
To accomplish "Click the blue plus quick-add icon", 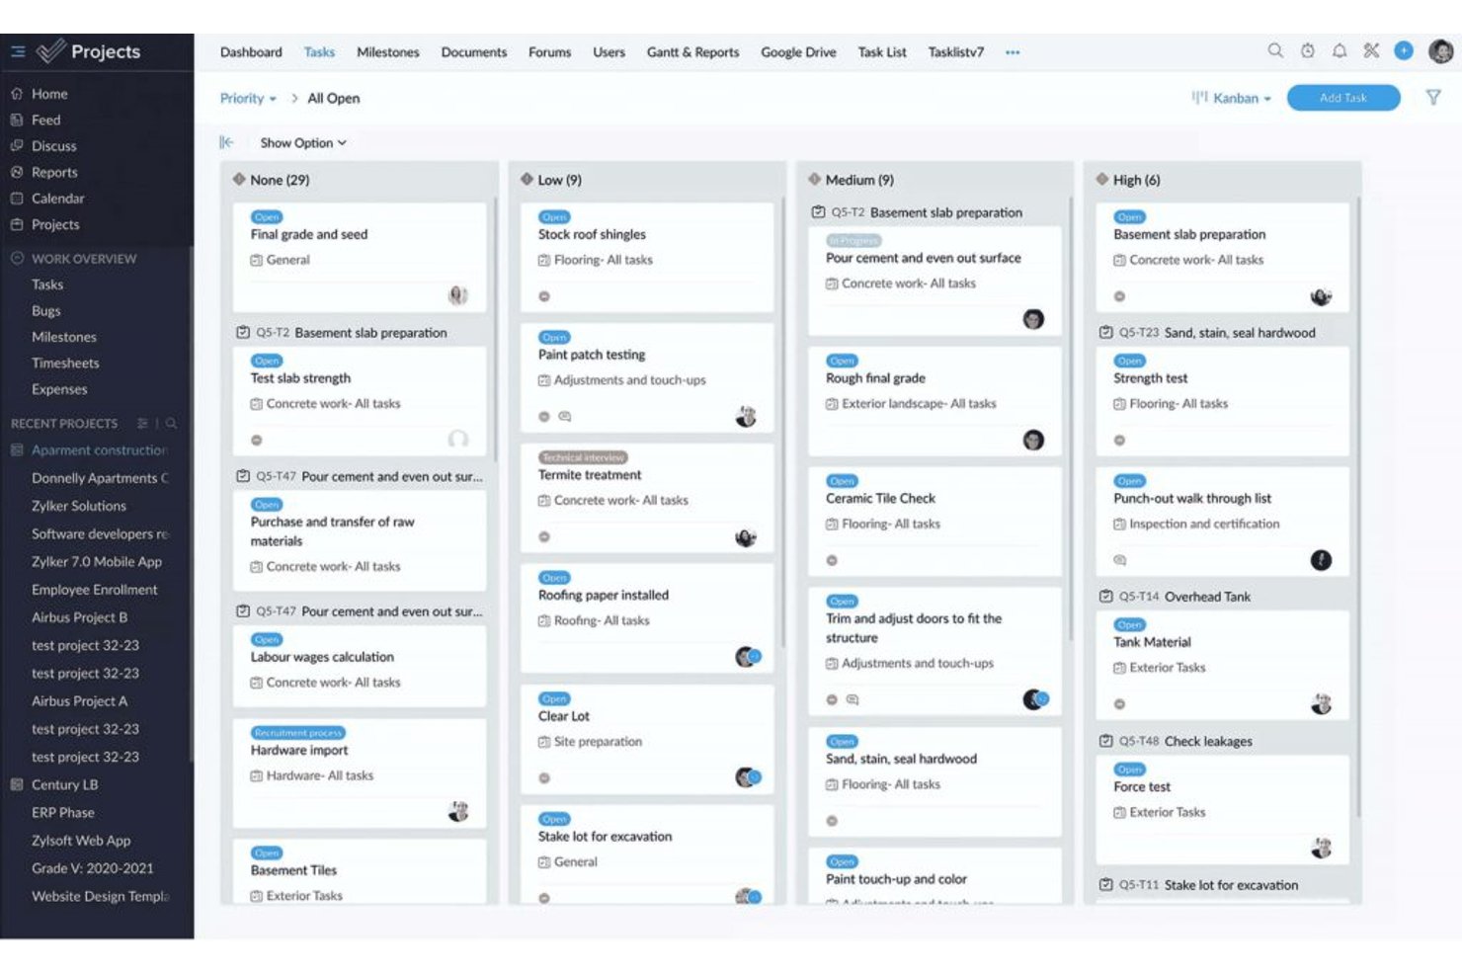I will 1404,50.
